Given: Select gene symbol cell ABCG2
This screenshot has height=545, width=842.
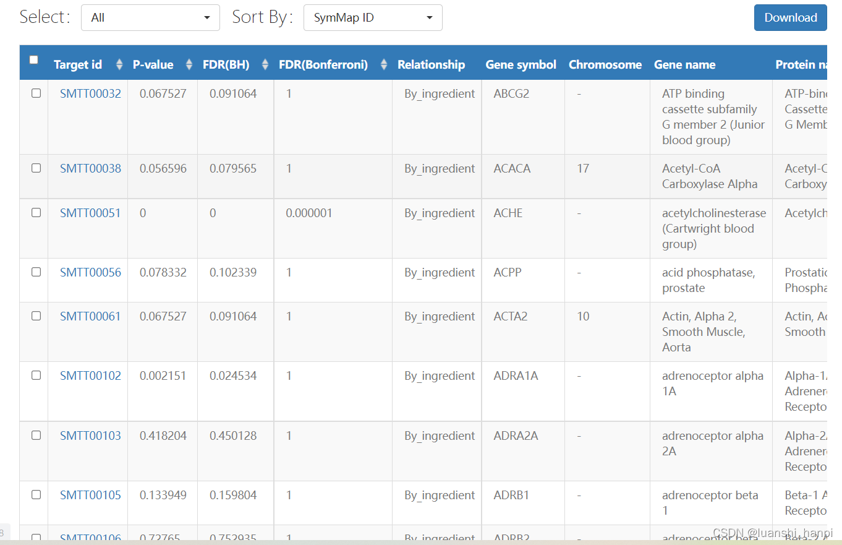Looking at the screenshot, I should tap(511, 93).
